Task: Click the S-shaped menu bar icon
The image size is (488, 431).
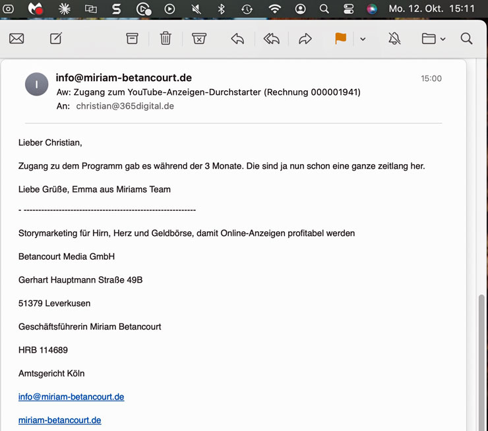Action: (117, 9)
